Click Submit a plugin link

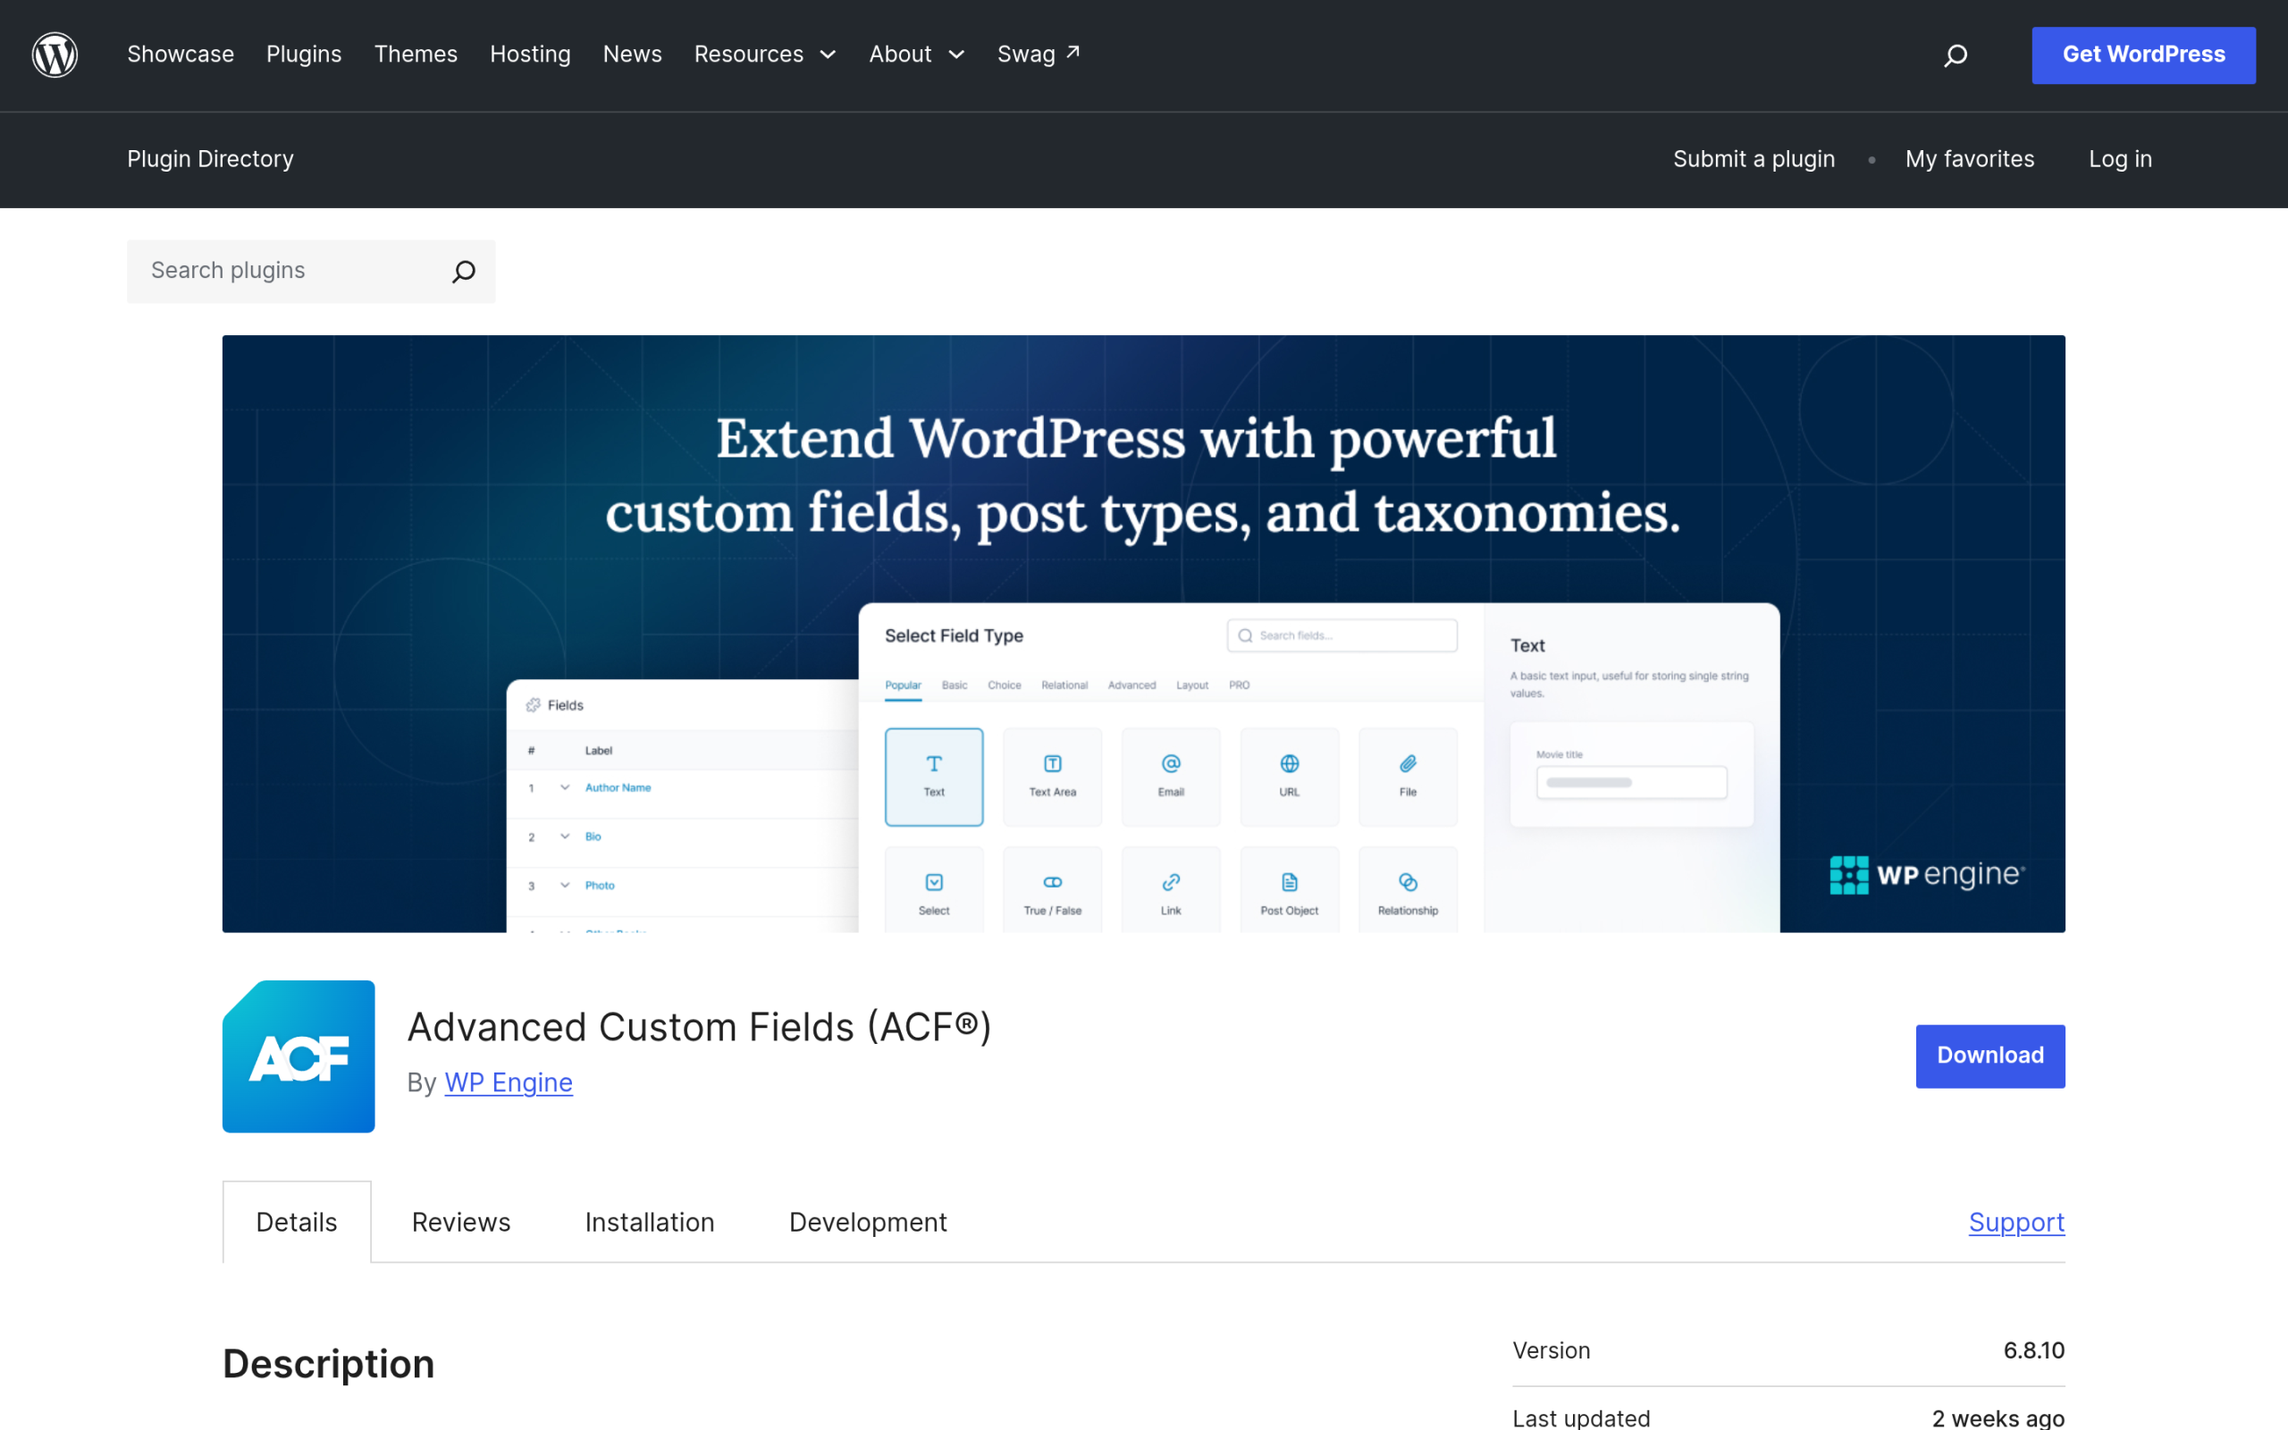click(x=1754, y=159)
